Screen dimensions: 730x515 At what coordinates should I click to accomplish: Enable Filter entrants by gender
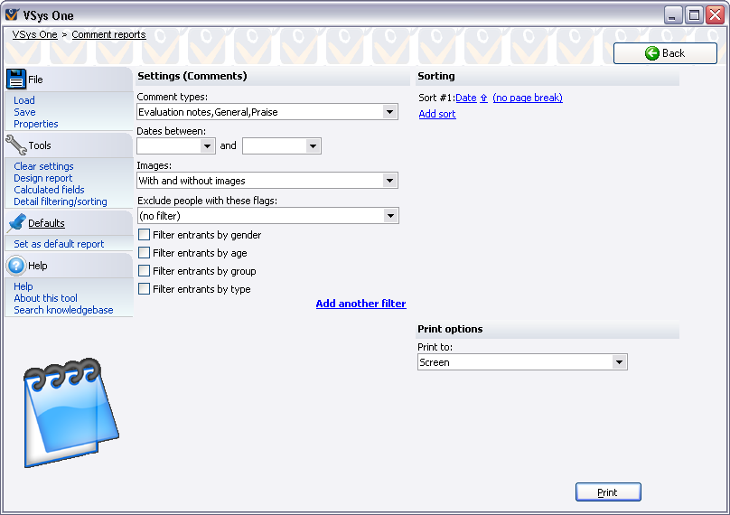pyautogui.click(x=145, y=235)
